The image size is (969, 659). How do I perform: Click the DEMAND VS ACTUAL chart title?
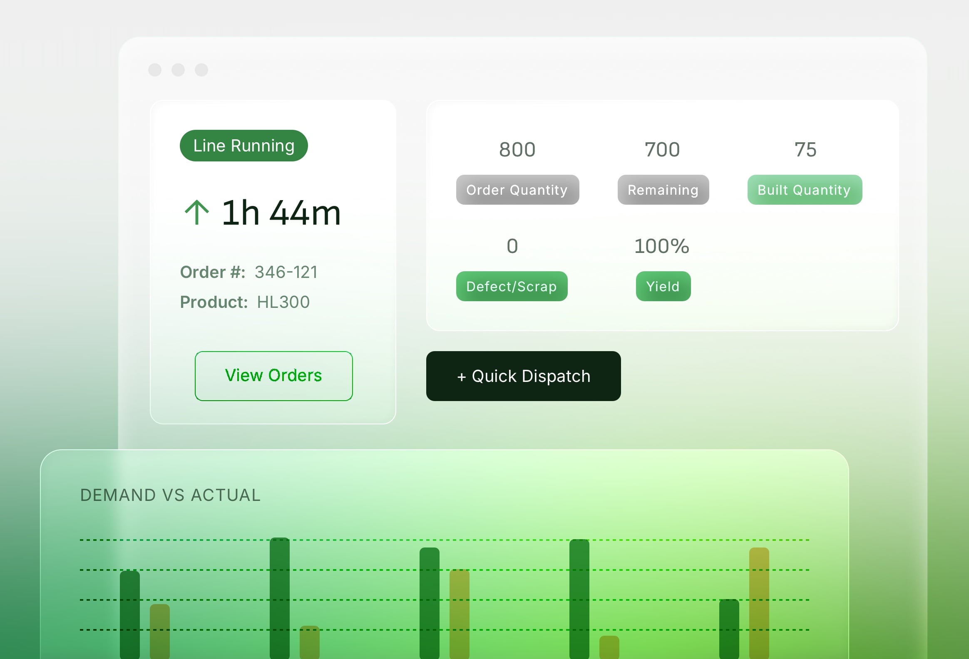click(170, 495)
